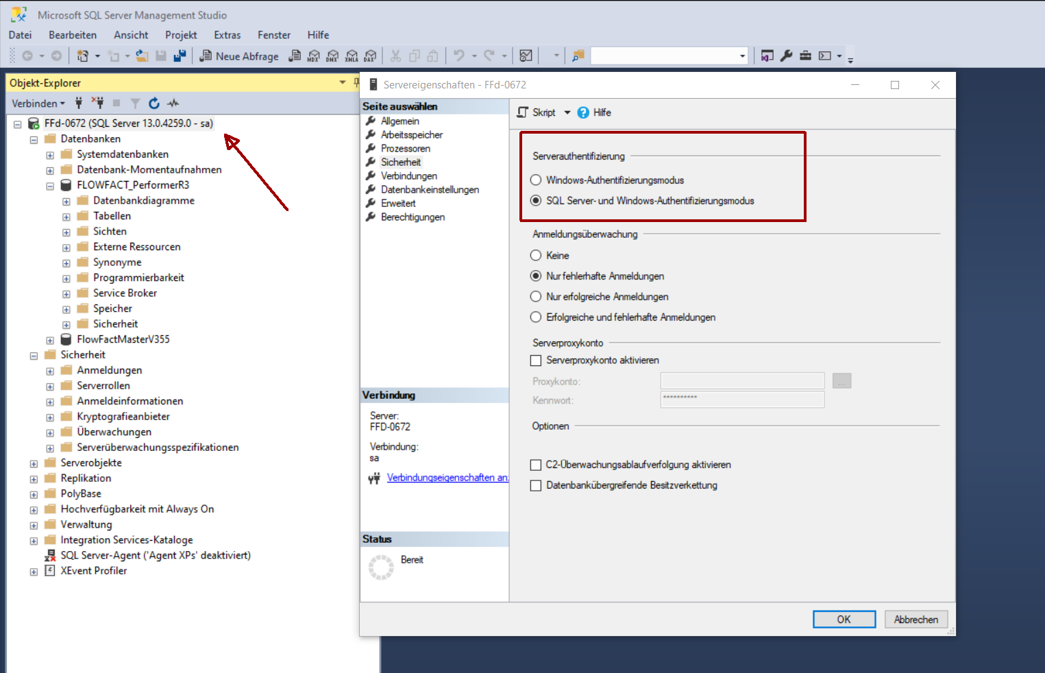Viewport: 1045px width, 673px height.
Task: Click the Find in Files icon
Action: click(x=578, y=56)
